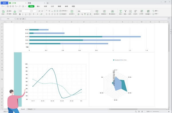Viewport: 172px width, 113px height.
Task: Click the AutoSum sigma icon
Action: 121,11
